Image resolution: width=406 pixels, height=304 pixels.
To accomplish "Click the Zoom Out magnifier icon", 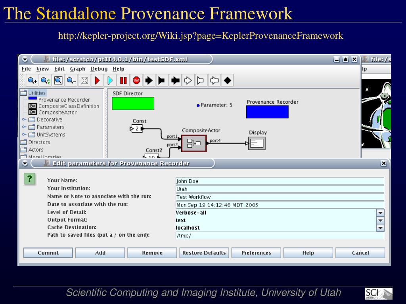I will [71, 81].
